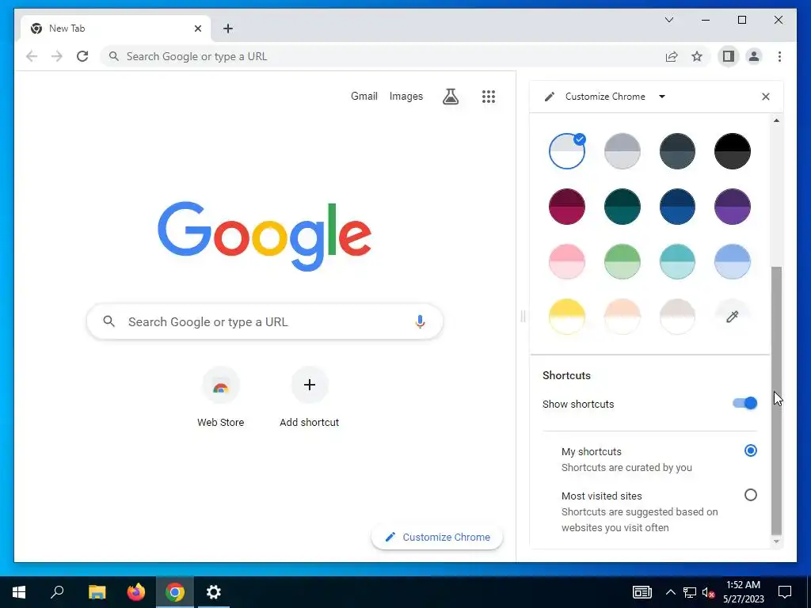811x608 pixels.
Task: Open the news and interests taskbar icon
Action: click(642, 592)
